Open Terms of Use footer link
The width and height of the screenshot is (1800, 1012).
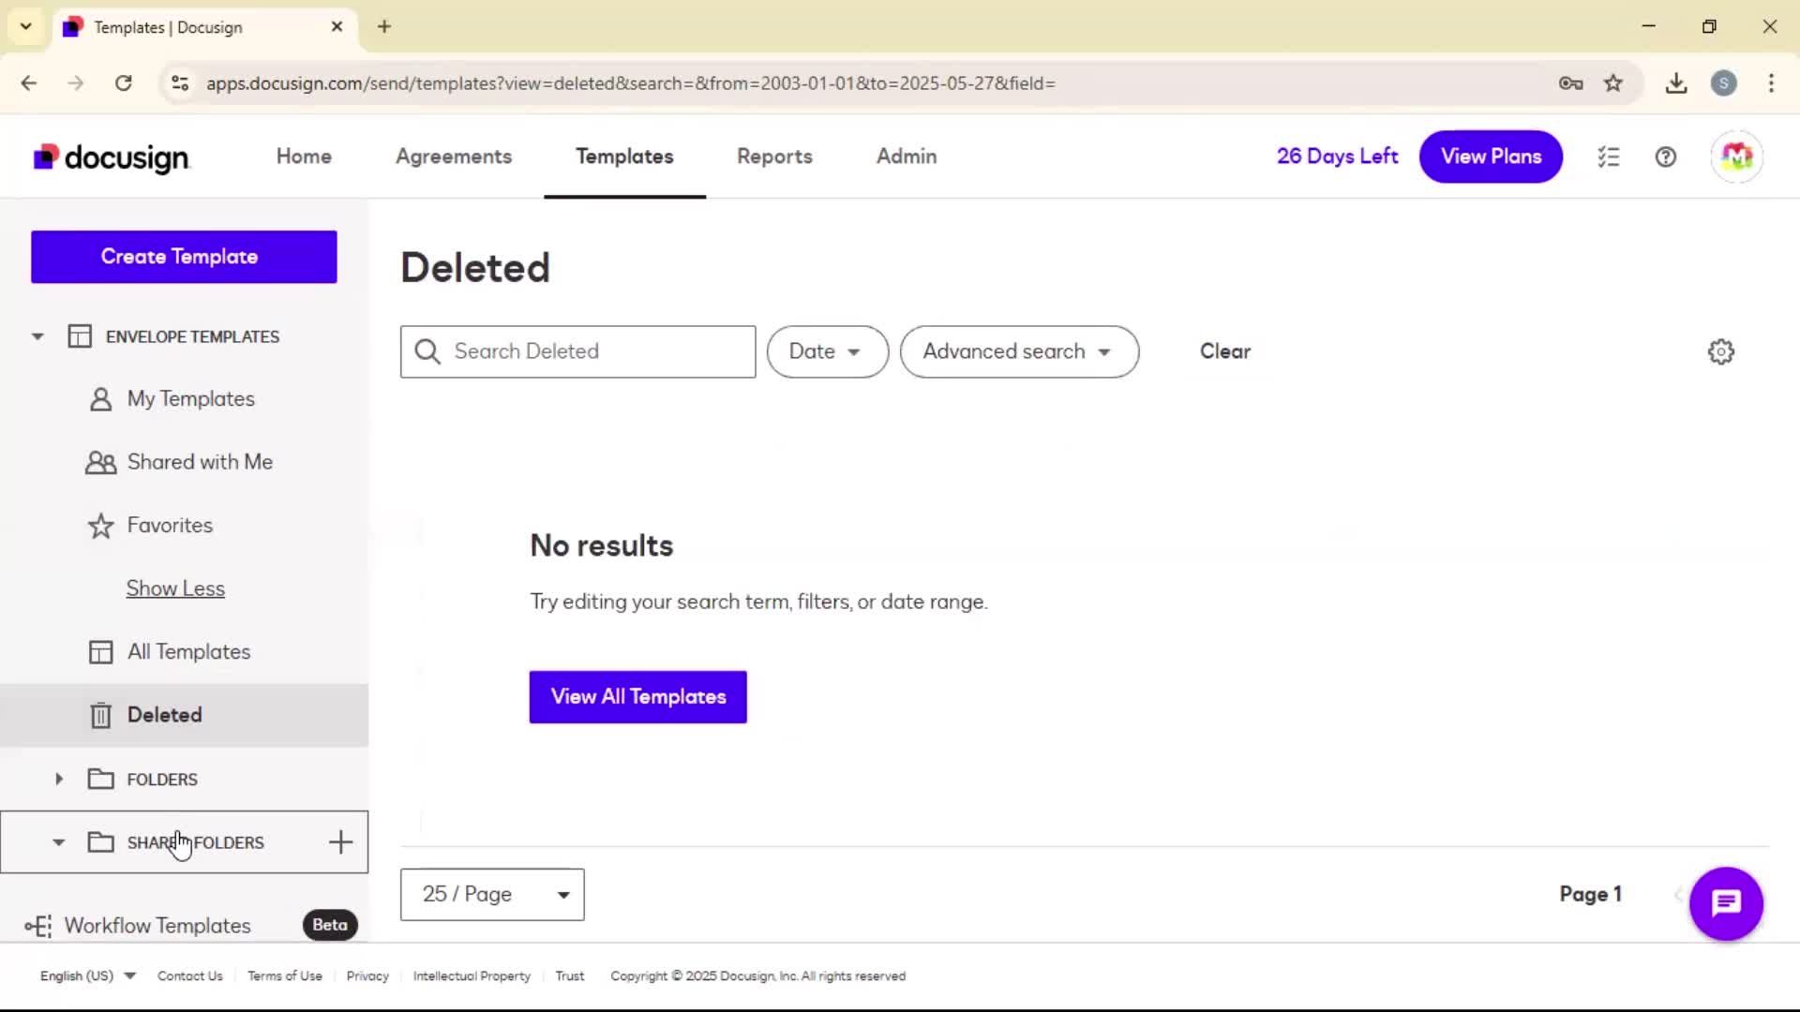click(285, 976)
